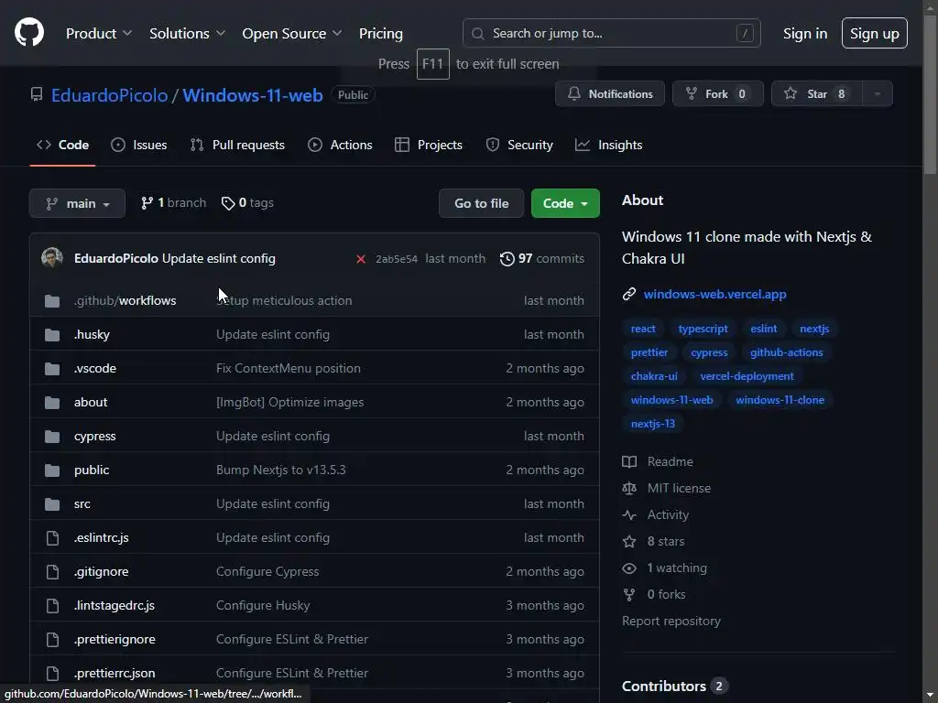Screen dimensions: 938x703
Task: Click the folder icon for public
Action: (x=52, y=470)
